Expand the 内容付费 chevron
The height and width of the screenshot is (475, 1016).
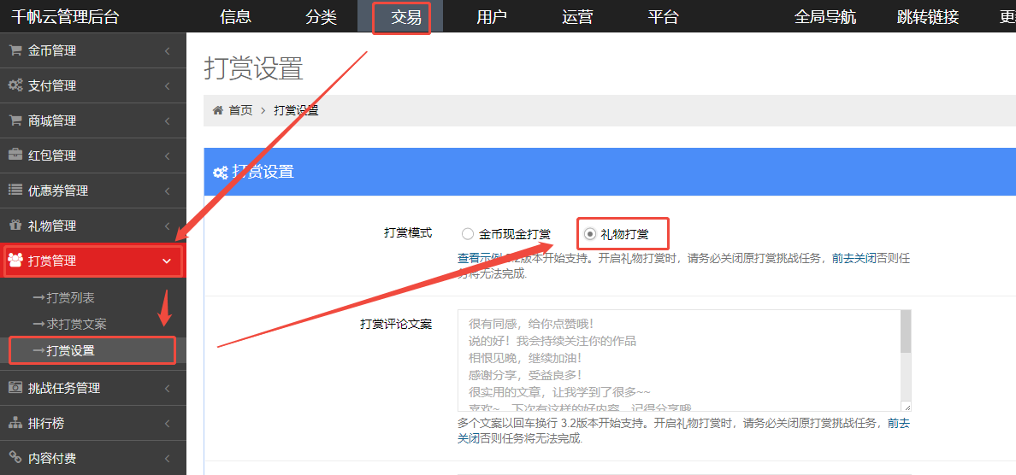[167, 458]
